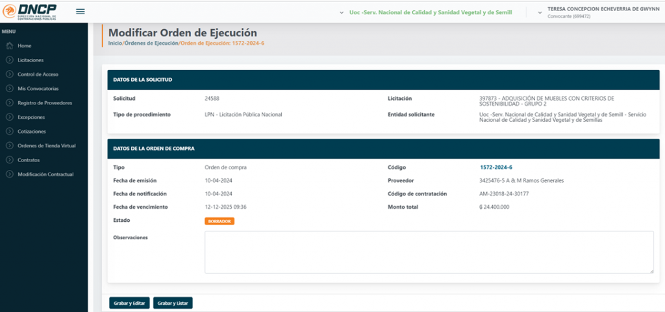This screenshot has height=312, width=665.
Task: Click the Home house icon
Action: tap(9, 46)
